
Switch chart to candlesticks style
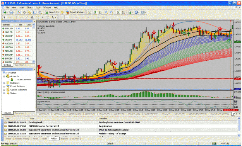point(95,12)
